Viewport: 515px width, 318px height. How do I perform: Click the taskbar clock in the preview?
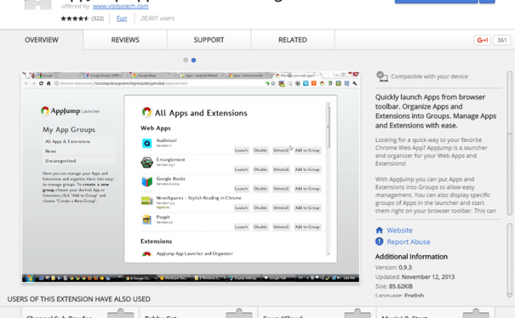349,278
